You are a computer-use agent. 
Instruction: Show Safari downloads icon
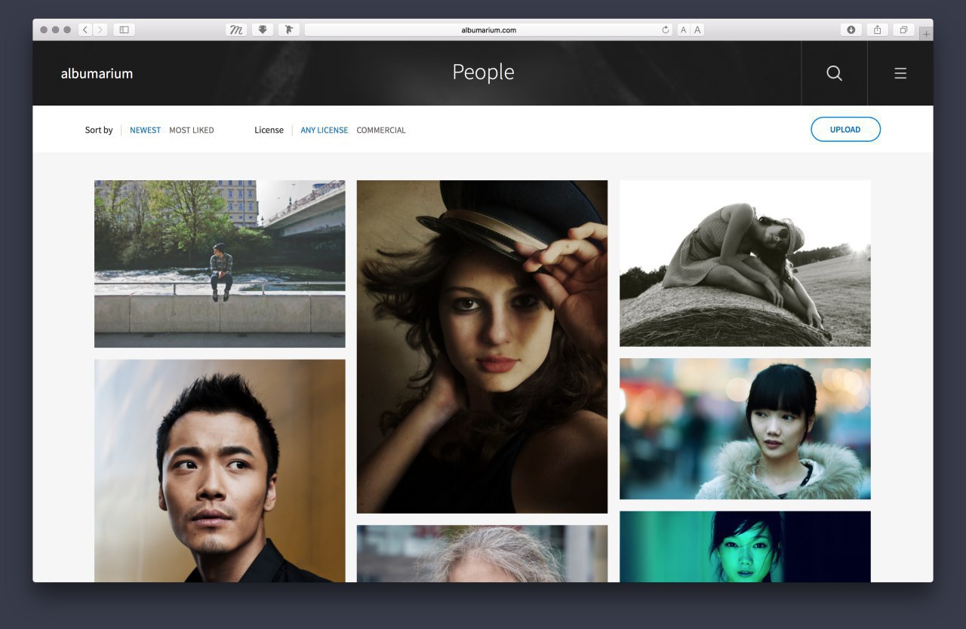[851, 29]
